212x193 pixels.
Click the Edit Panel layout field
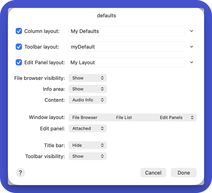pos(126,63)
